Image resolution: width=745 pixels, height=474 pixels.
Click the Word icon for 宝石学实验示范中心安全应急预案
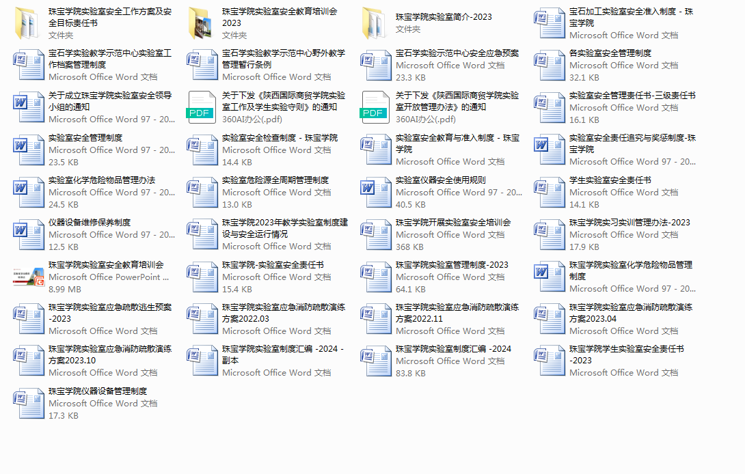pos(375,65)
